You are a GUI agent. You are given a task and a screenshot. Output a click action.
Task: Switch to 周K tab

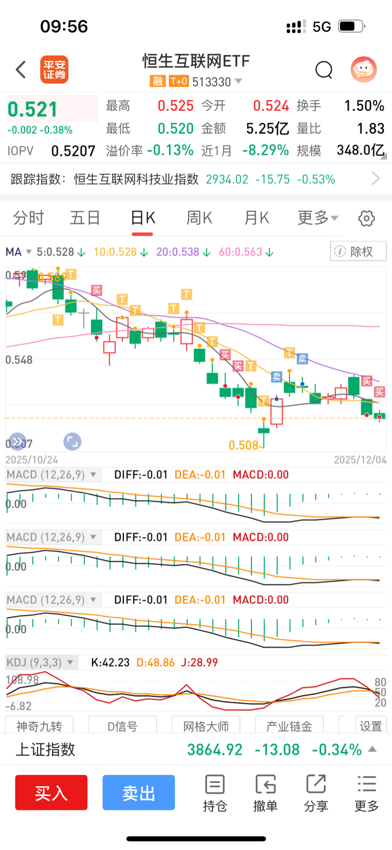pyautogui.click(x=199, y=218)
